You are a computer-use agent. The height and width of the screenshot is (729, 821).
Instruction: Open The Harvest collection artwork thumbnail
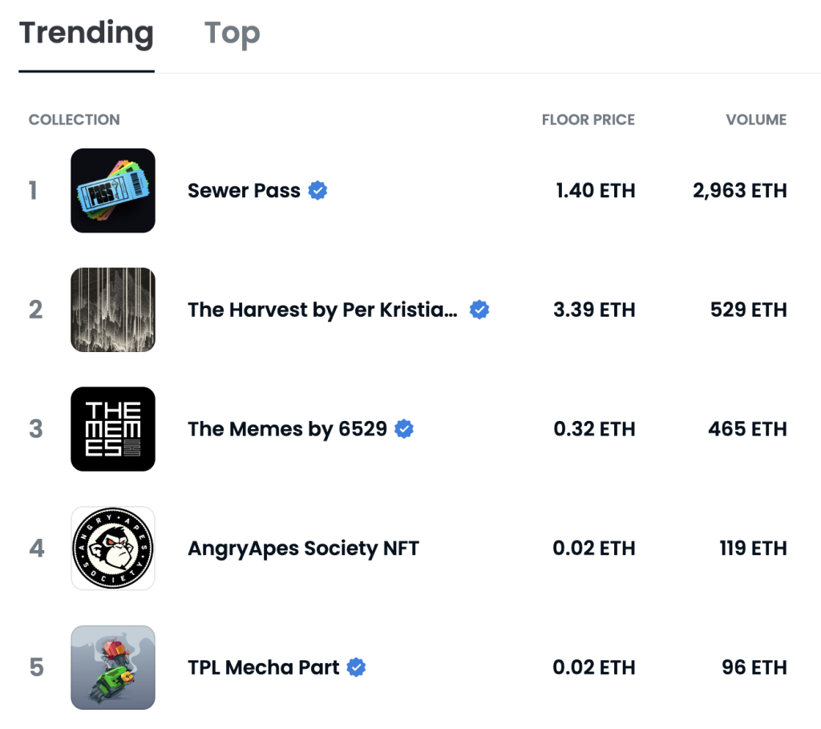113,310
